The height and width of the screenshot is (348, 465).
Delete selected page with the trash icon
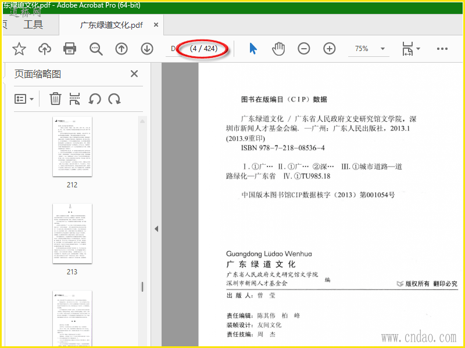pyautogui.click(x=55, y=99)
